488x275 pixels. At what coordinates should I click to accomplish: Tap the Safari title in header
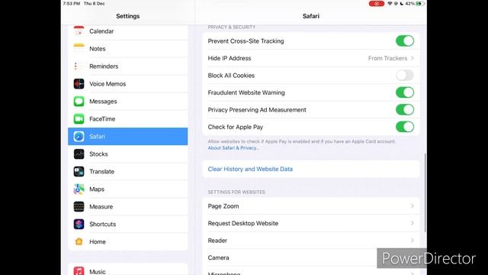(x=311, y=16)
